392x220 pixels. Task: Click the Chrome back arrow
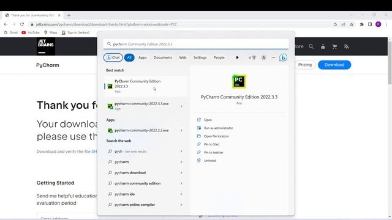(x=6, y=24)
